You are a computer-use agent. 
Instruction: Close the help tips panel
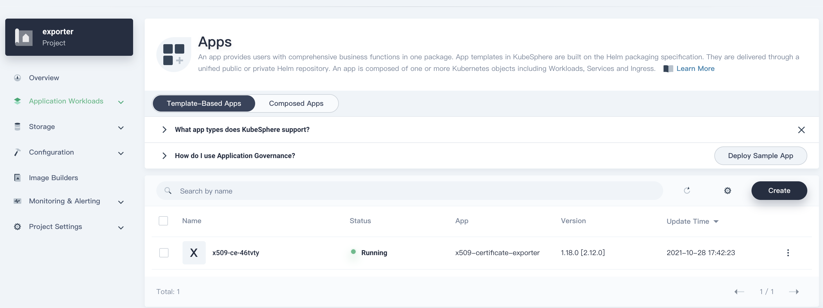pos(801,130)
